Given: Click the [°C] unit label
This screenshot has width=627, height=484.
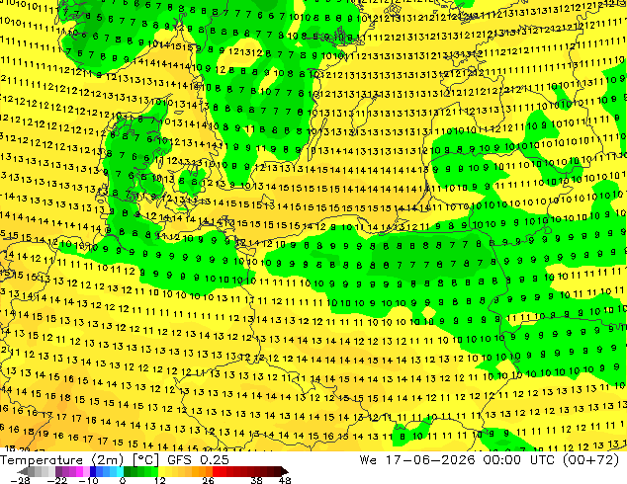Looking at the screenshot, I should click(x=145, y=460).
